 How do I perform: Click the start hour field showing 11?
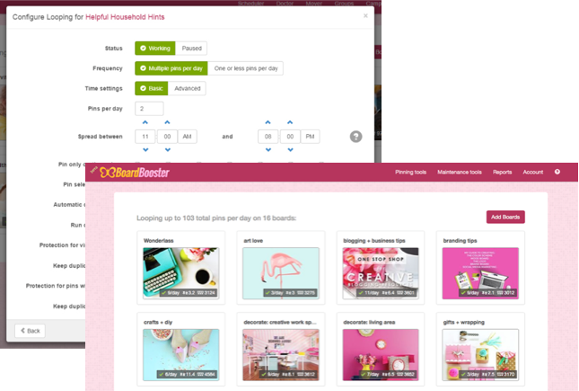(145, 137)
